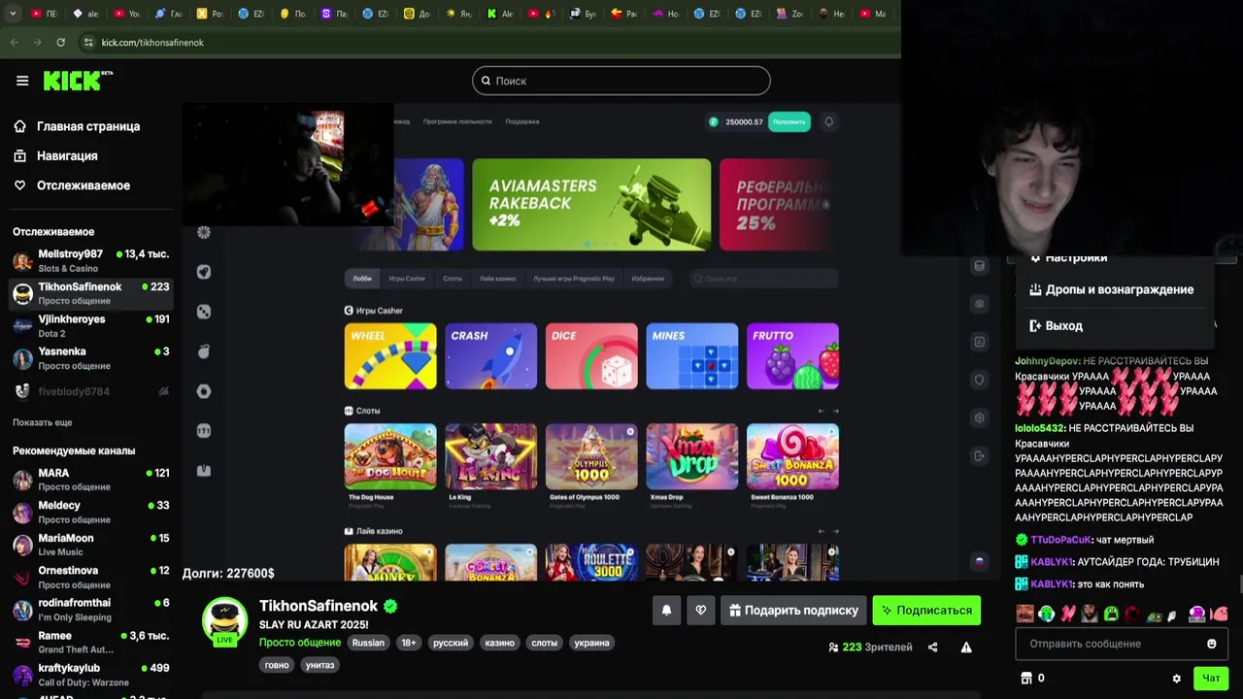Open Vjlinkheroyes followed channel
The height and width of the screenshot is (699, 1243).
(91, 326)
